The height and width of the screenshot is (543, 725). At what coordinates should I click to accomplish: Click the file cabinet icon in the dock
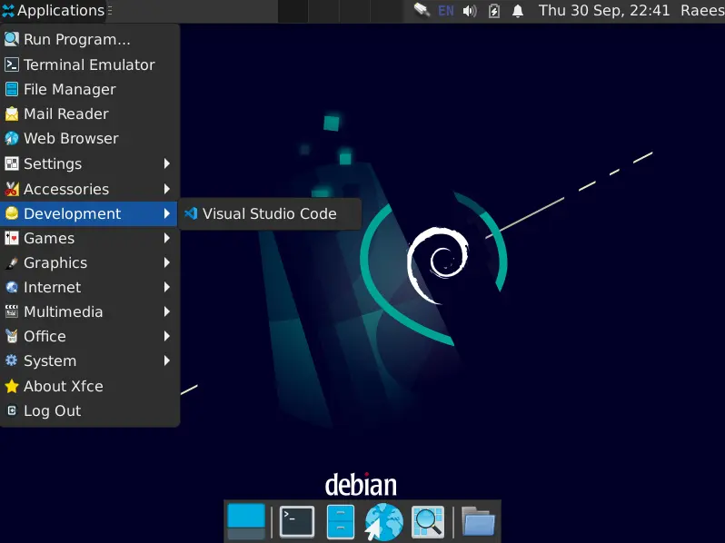[x=340, y=521]
